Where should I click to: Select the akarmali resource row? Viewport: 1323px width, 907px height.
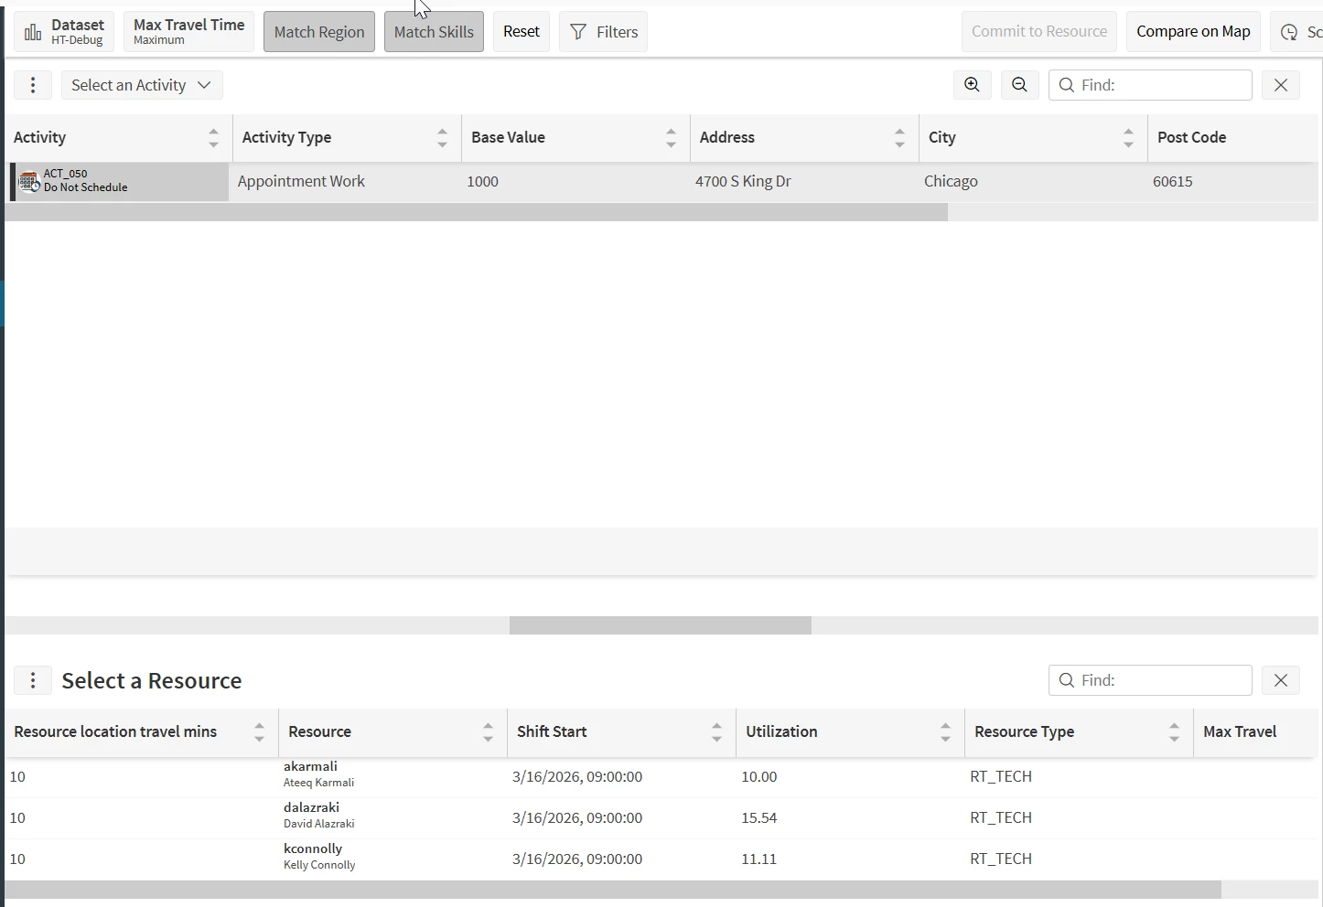(661, 777)
